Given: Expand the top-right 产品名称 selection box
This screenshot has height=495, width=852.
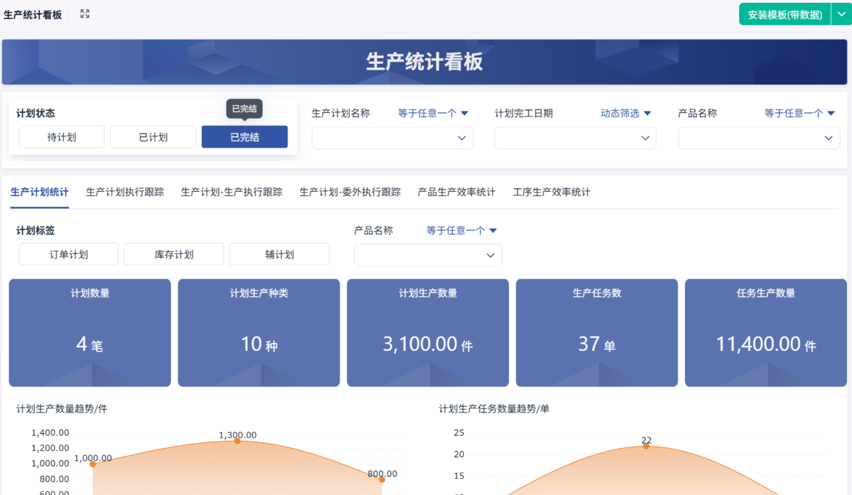Looking at the screenshot, I should pyautogui.click(x=759, y=138).
